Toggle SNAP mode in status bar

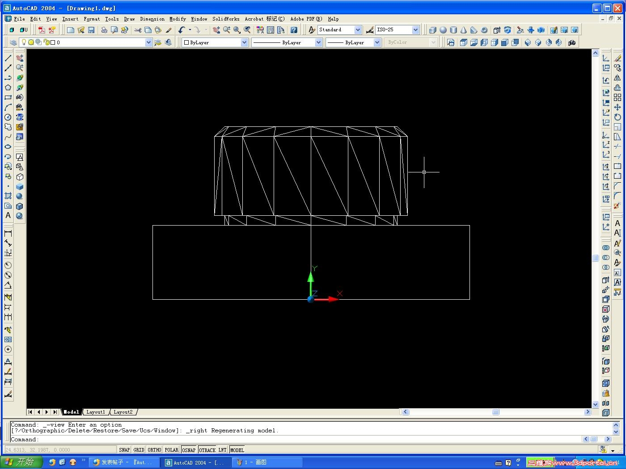coord(124,450)
